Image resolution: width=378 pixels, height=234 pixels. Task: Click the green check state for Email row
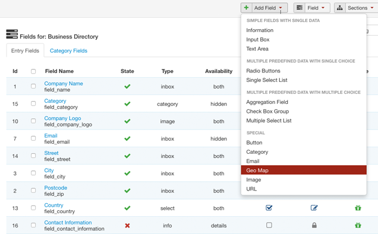pyautogui.click(x=127, y=138)
